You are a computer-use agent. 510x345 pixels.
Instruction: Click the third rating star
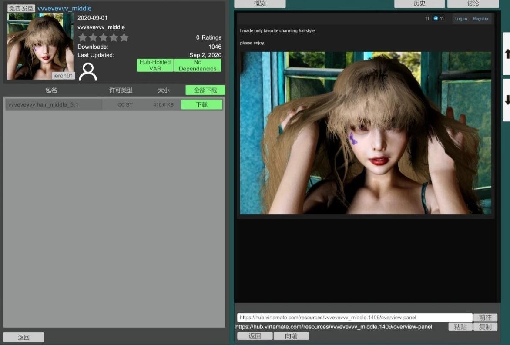coord(104,38)
